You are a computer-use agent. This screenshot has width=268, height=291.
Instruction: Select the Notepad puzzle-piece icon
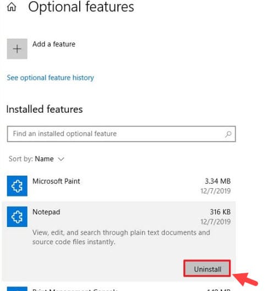(x=17, y=216)
